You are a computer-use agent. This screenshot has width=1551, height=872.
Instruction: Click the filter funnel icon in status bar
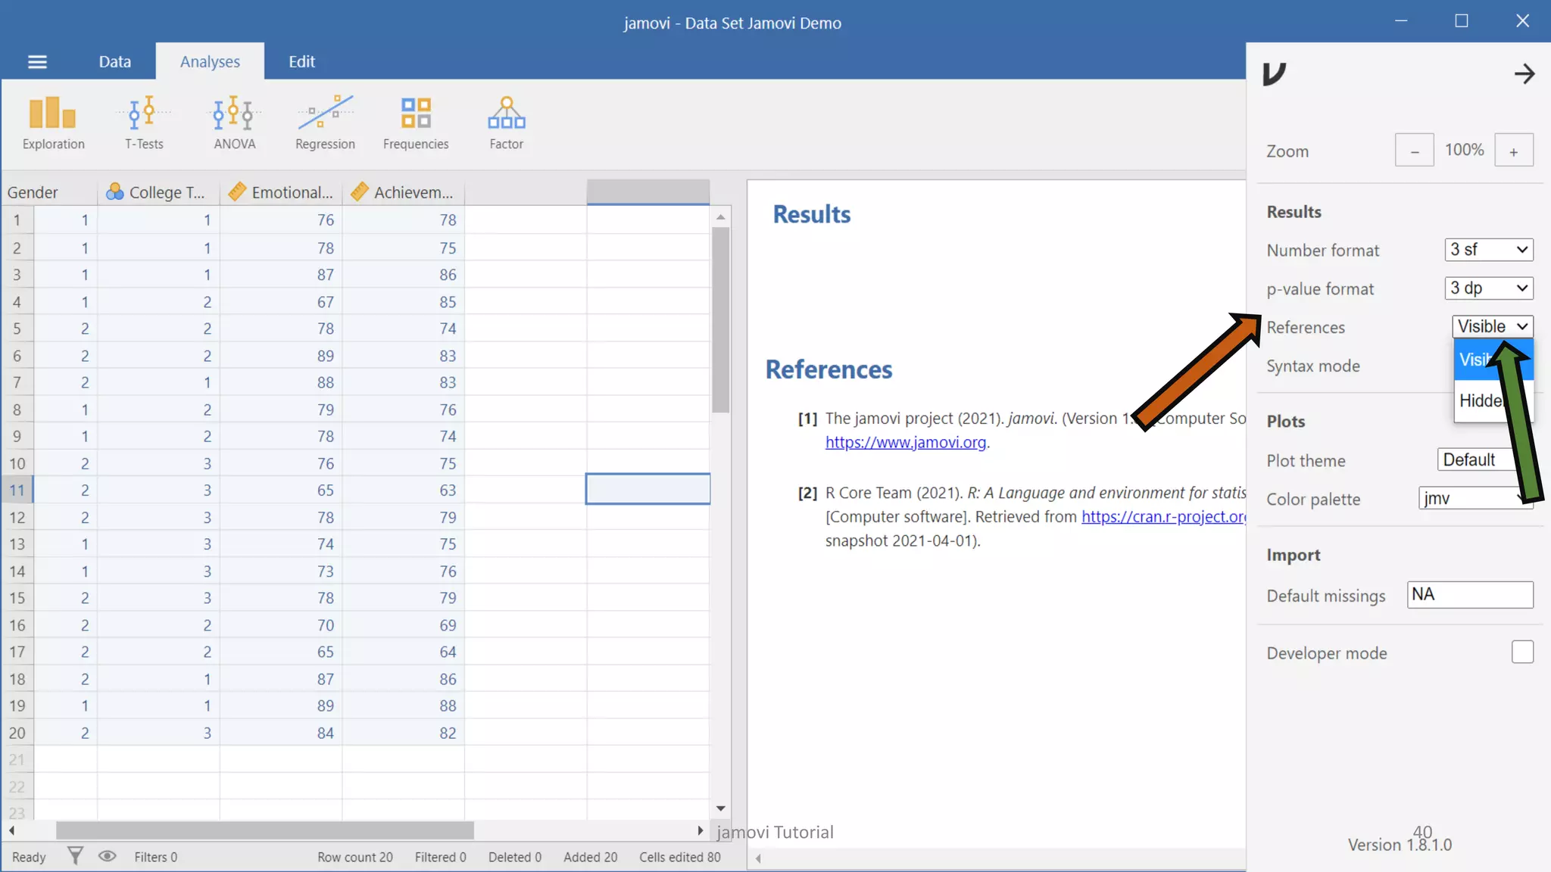75,856
